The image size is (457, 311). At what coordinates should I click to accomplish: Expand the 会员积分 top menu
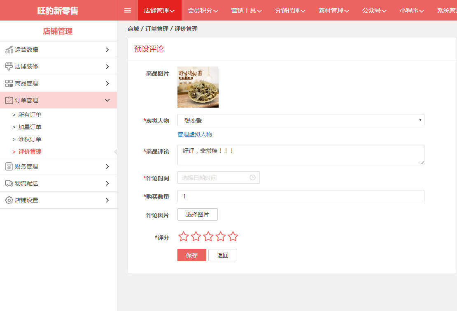[x=203, y=11]
